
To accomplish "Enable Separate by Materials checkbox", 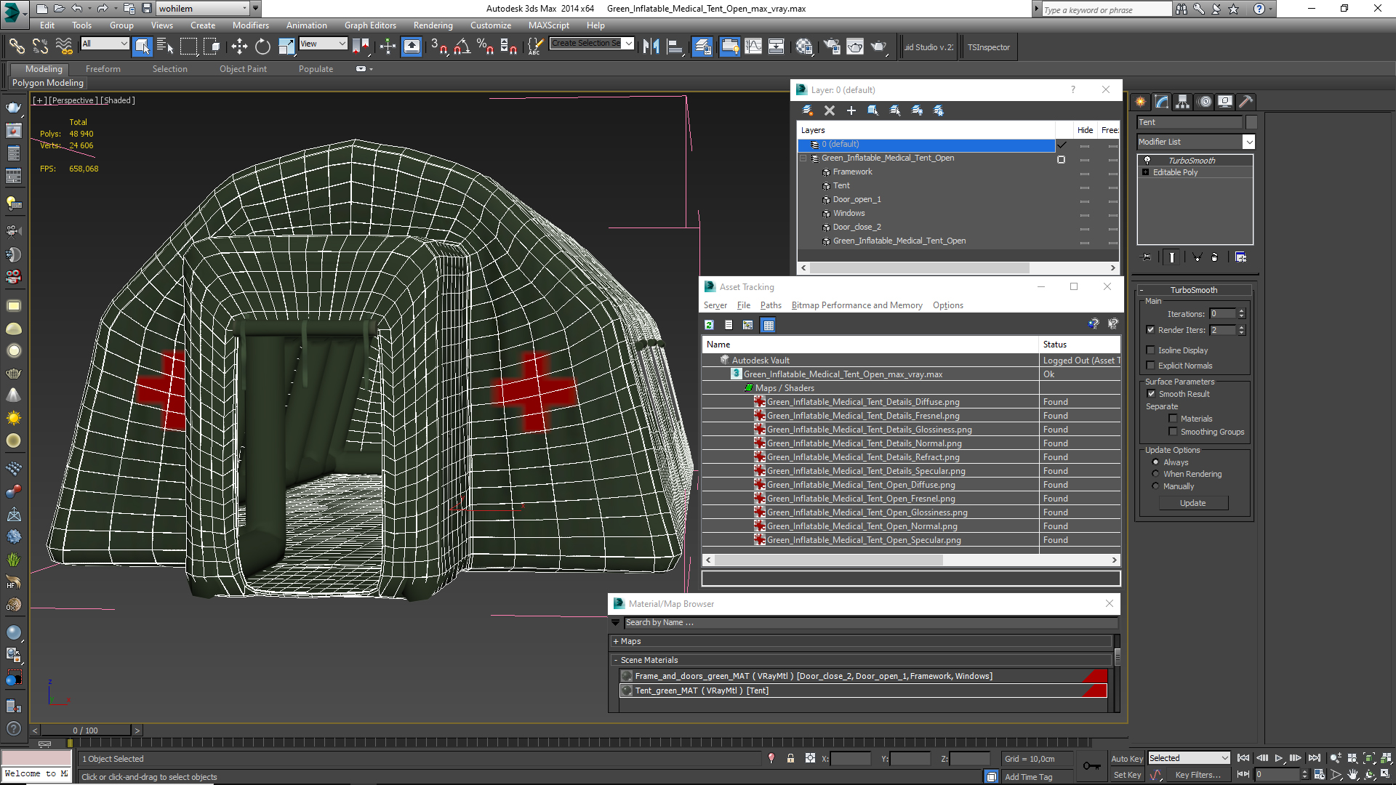I will coord(1173,419).
